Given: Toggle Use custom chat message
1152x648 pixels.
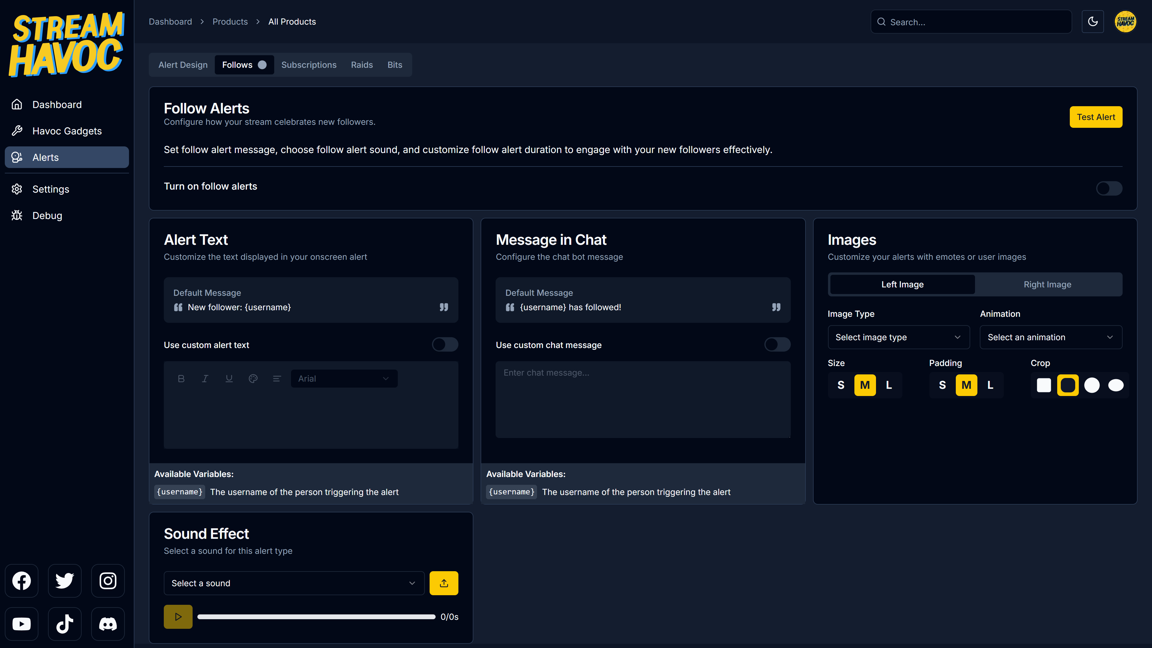Looking at the screenshot, I should (x=777, y=344).
